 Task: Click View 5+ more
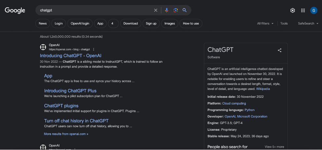coord(274,147)
